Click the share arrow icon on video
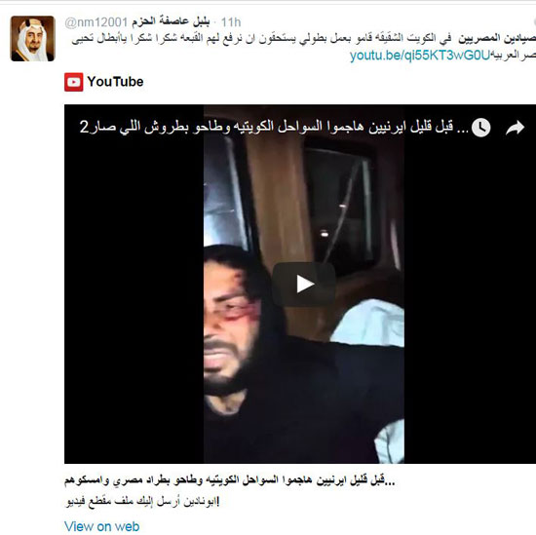The height and width of the screenshot is (535, 536). (516, 128)
